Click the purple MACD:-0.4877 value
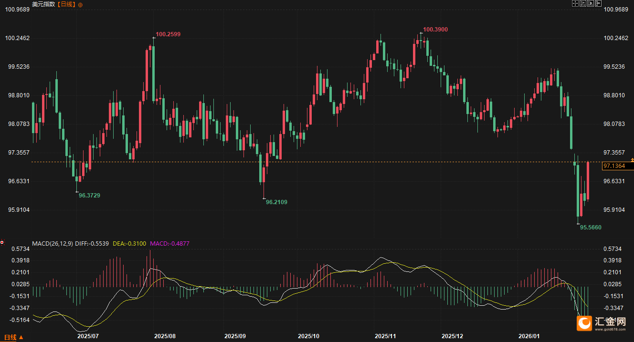This screenshot has height=342, width=634. click(x=169, y=244)
